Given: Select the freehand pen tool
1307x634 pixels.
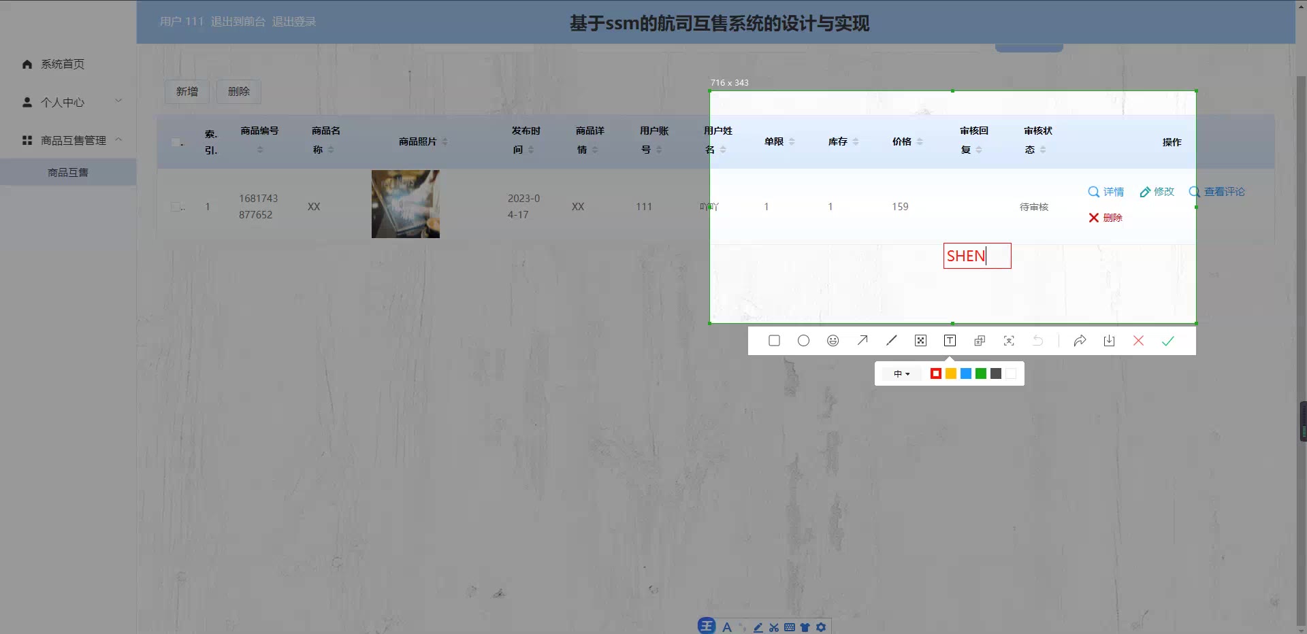Looking at the screenshot, I should point(892,341).
